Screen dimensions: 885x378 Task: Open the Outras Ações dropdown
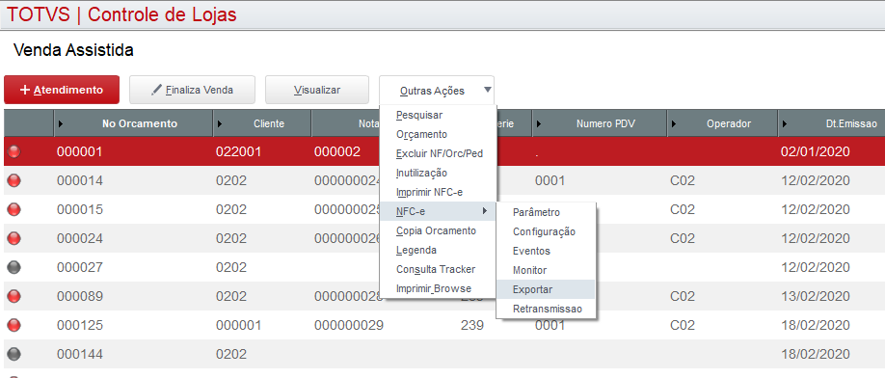pyautogui.click(x=437, y=91)
